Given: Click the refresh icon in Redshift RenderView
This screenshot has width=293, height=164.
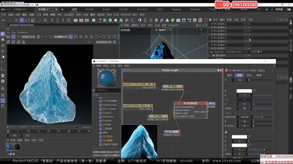Looking at the screenshot, I should [x=18, y=36].
